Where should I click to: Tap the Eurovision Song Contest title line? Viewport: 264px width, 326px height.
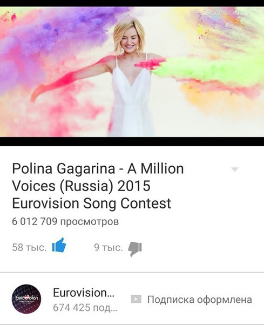coord(92,203)
